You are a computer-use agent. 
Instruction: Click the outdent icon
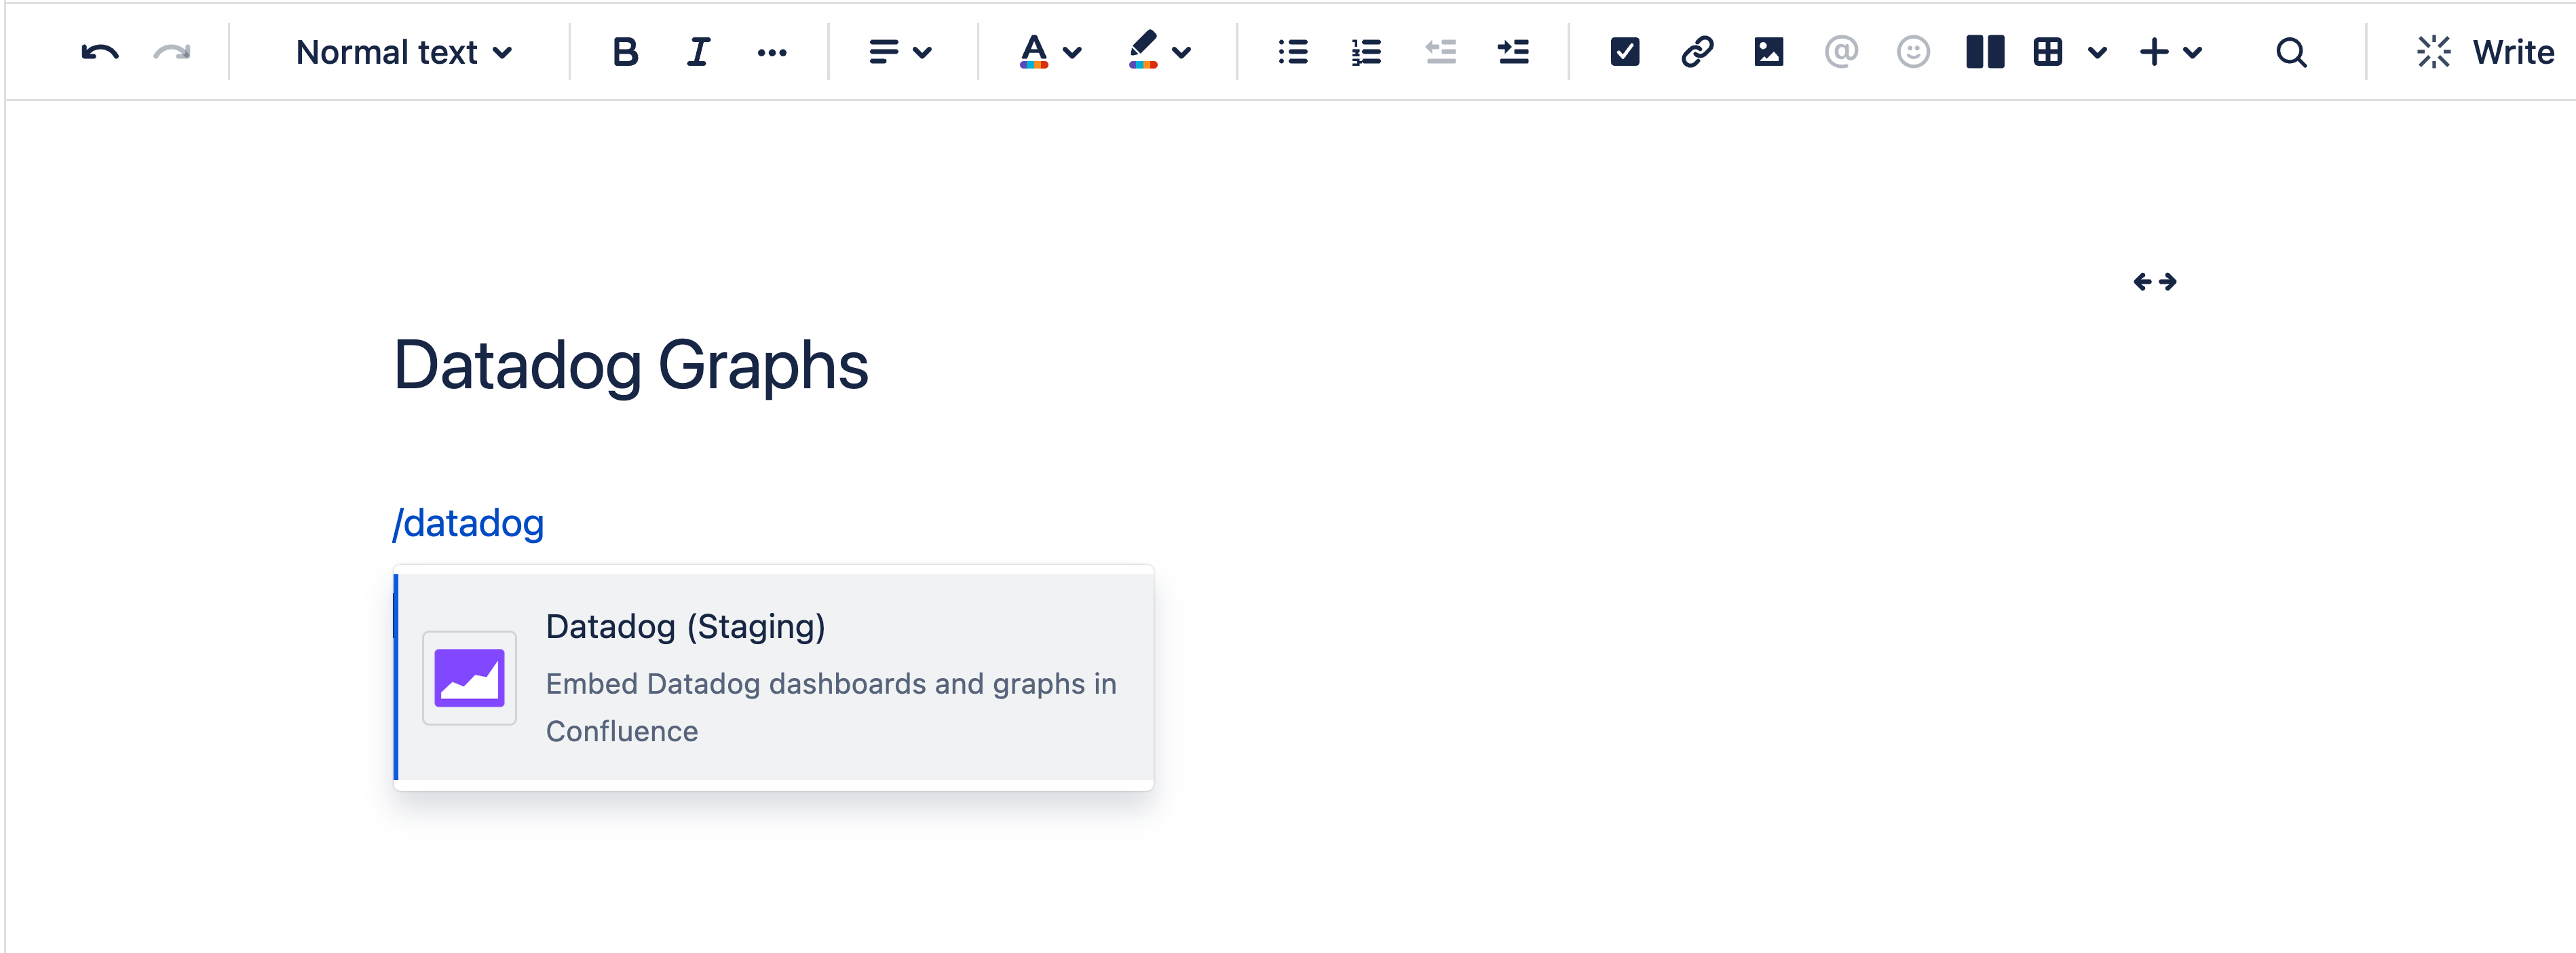[1440, 52]
